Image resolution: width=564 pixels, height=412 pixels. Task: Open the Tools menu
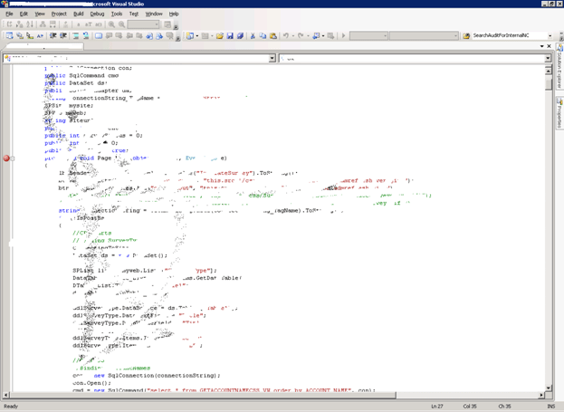[117, 14]
